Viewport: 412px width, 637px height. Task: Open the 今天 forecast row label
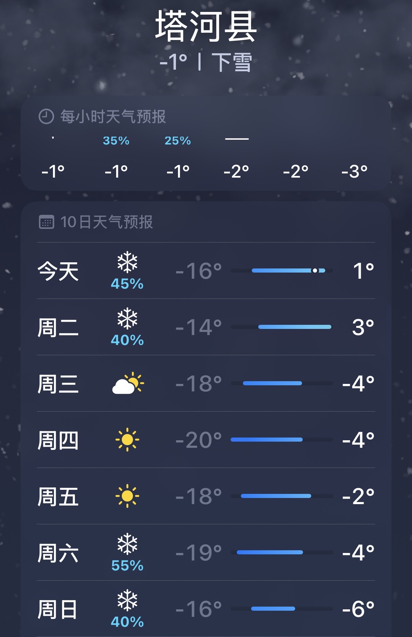click(x=58, y=271)
